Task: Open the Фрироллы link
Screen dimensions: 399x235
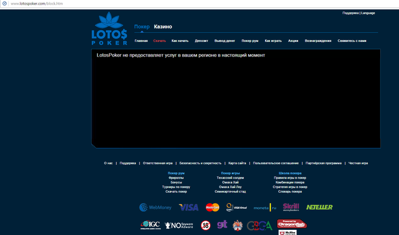Action: coord(176,178)
